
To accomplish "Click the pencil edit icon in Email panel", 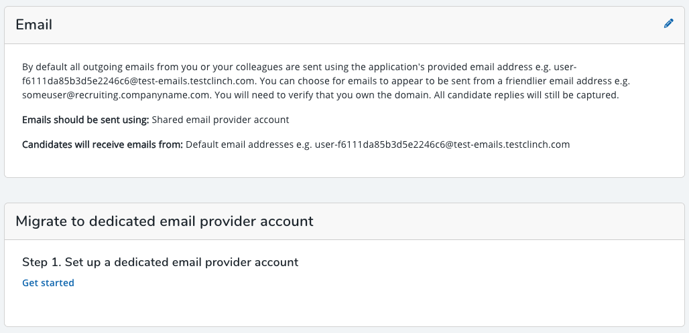I will tap(668, 23).
